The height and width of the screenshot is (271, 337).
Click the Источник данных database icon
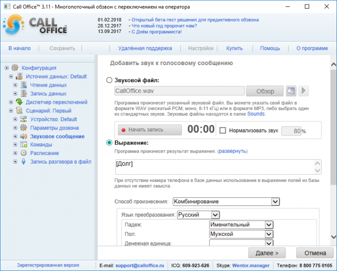19,76
